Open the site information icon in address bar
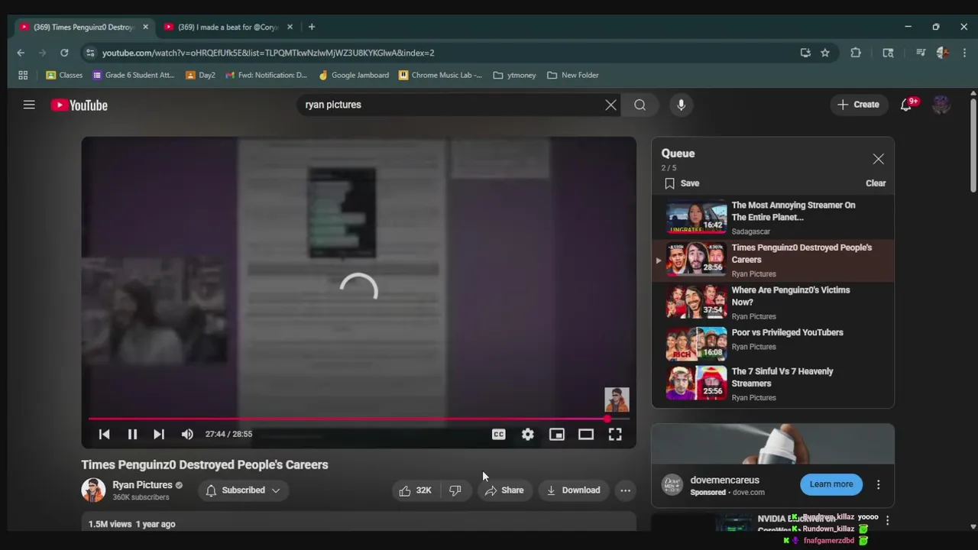The image size is (978, 550). tap(90, 53)
